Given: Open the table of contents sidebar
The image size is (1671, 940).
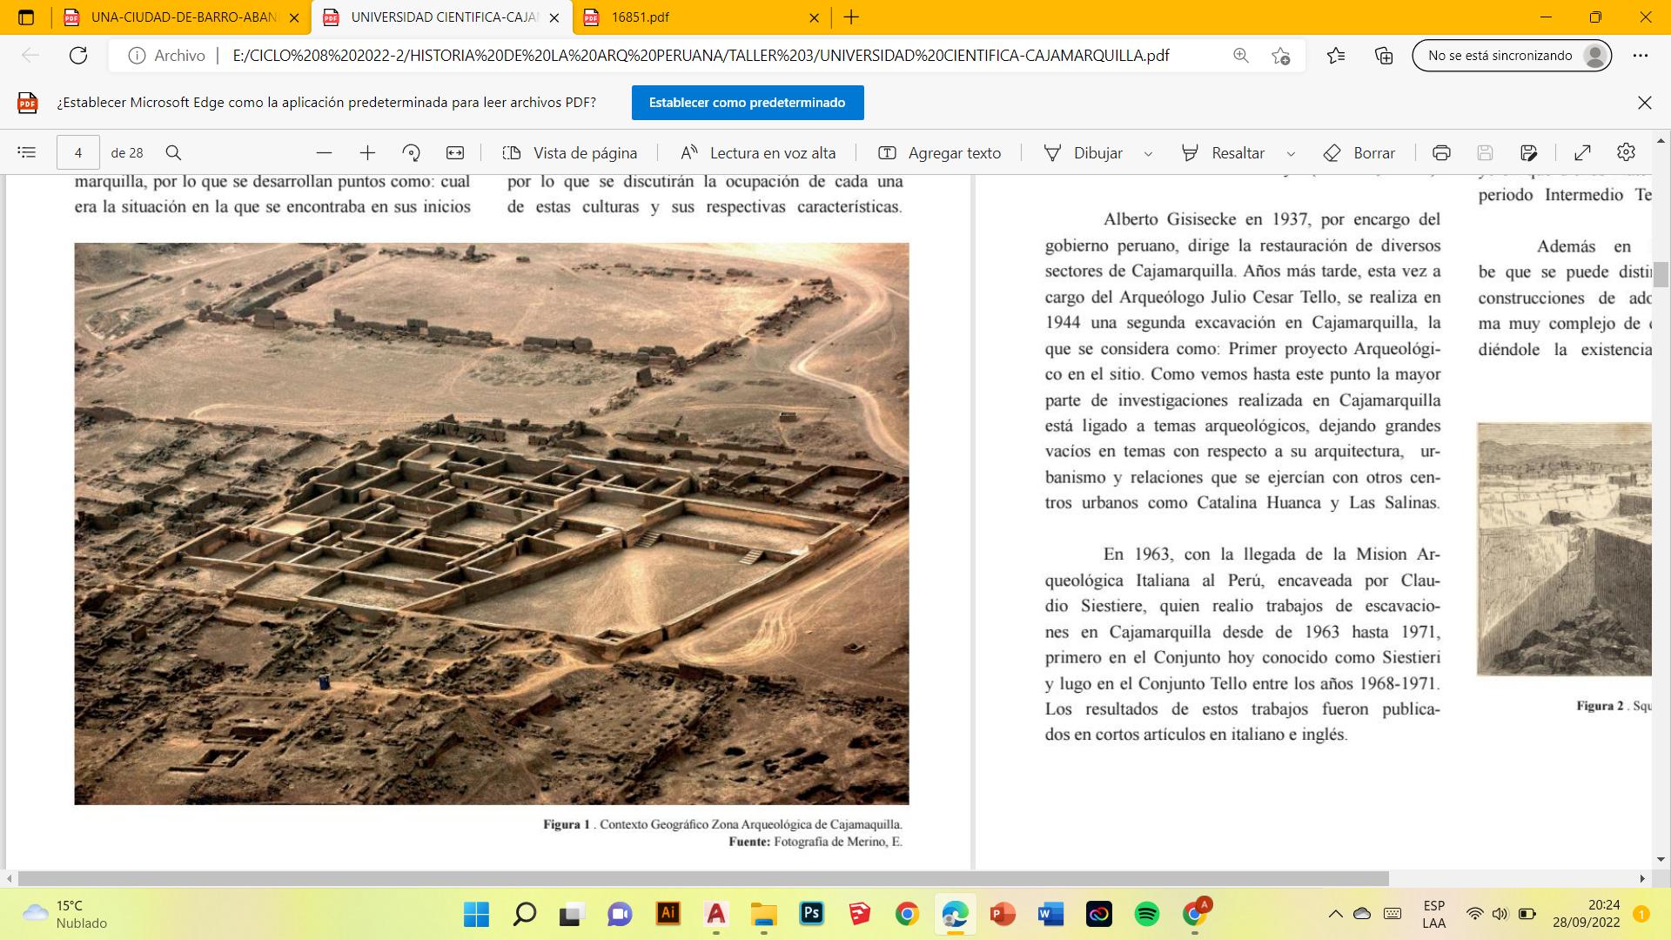Looking at the screenshot, I should pos(27,152).
